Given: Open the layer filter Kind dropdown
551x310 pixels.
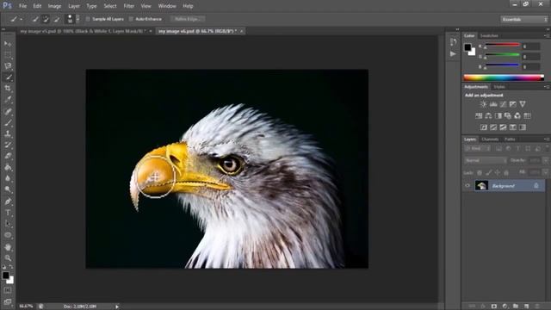Looking at the screenshot, I should click(x=477, y=149).
